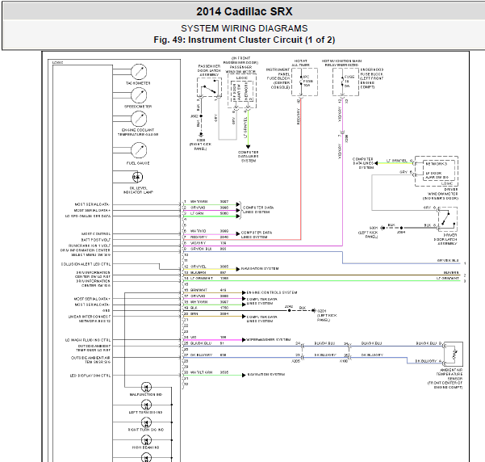This screenshot has height=462, width=485.
Task: Click the high beam indicator LED symbol
Action: pos(146,440)
